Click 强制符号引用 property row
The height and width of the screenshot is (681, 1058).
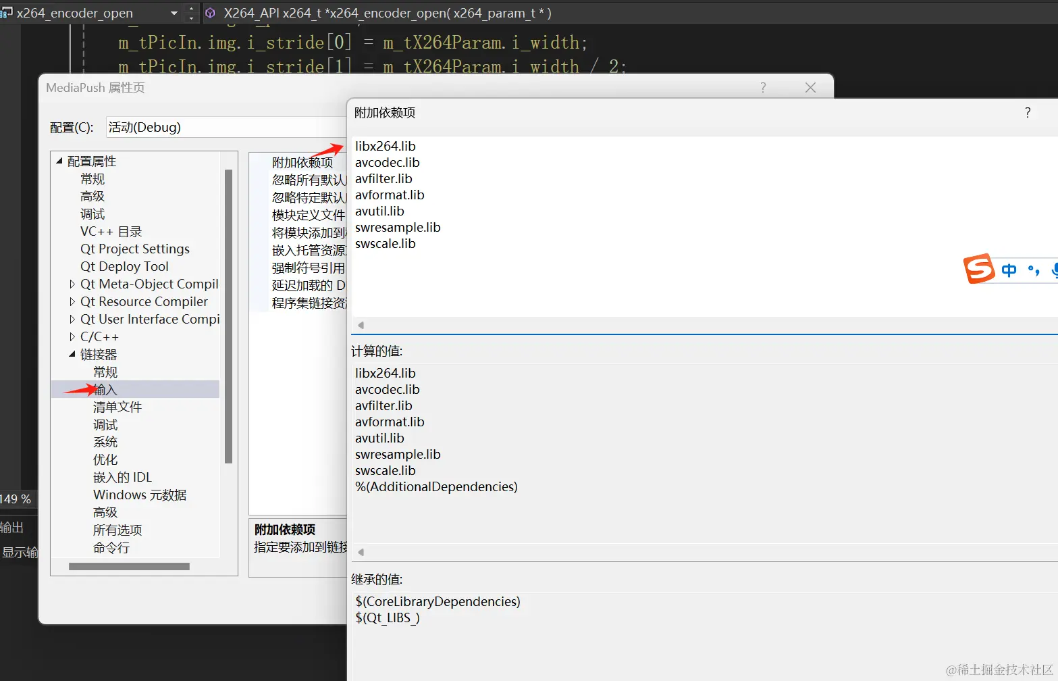[309, 268]
